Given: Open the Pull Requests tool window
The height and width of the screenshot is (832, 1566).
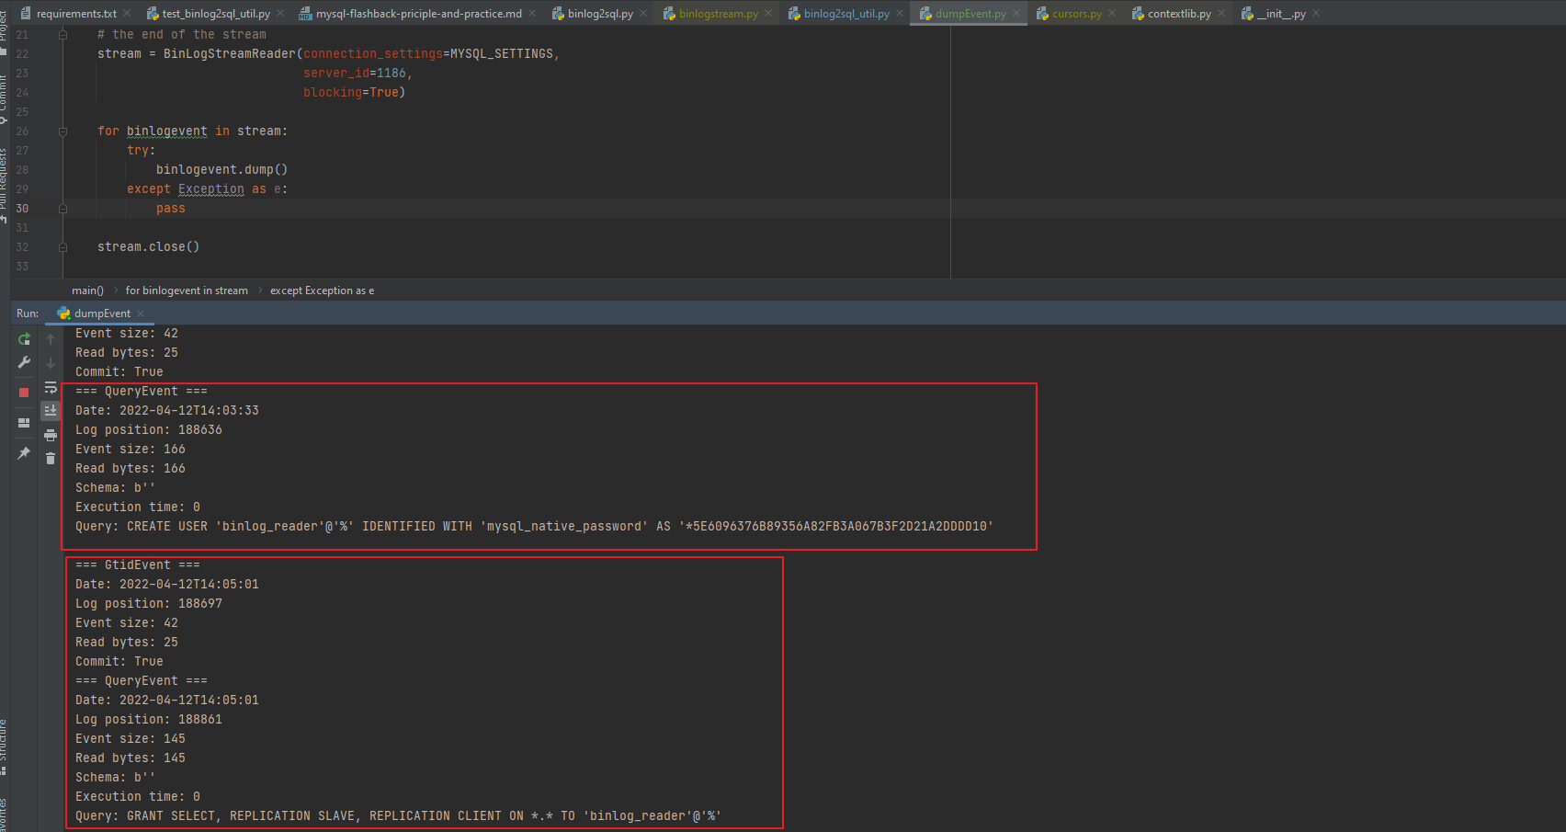Looking at the screenshot, I should (4, 186).
